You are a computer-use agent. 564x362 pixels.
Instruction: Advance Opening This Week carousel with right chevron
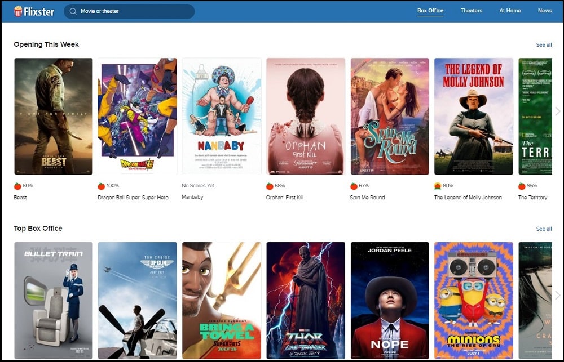pyautogui.click(x=558, y=111)
